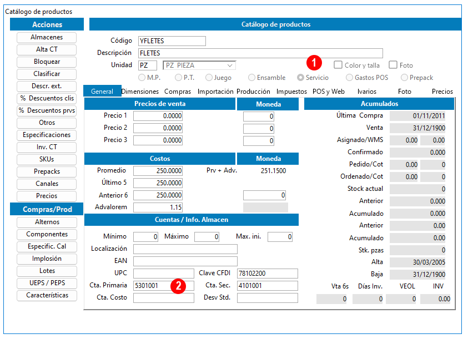Click Precios in the Acciones panel
Viewport: 468px width, 339px height.
click(x=47, y=196)
